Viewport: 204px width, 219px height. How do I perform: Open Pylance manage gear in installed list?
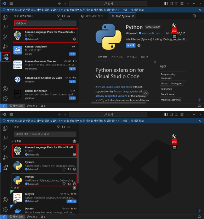pos(74,169)
